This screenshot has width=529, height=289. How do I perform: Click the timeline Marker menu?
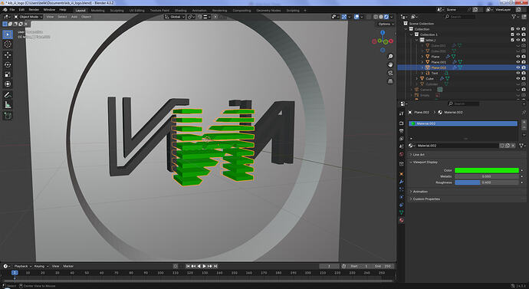pos(68,266)
